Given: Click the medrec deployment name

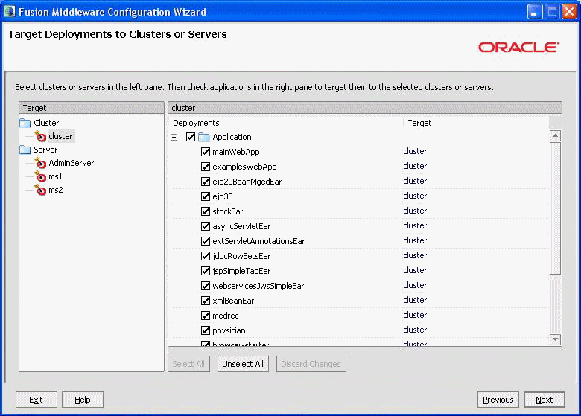Looking at the screenshot, I should (x=225, y=316).
